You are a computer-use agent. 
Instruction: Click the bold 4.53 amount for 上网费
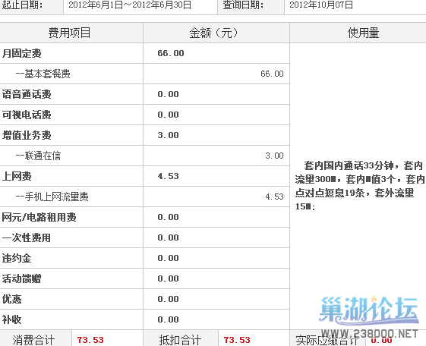[x=168, y=176]
